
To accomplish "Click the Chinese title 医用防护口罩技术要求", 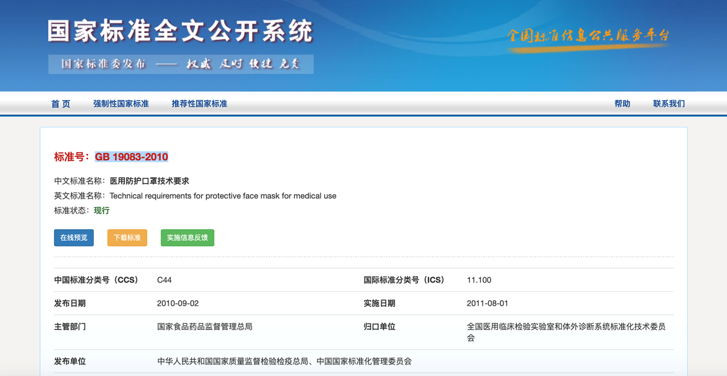I will pos(149,181).
